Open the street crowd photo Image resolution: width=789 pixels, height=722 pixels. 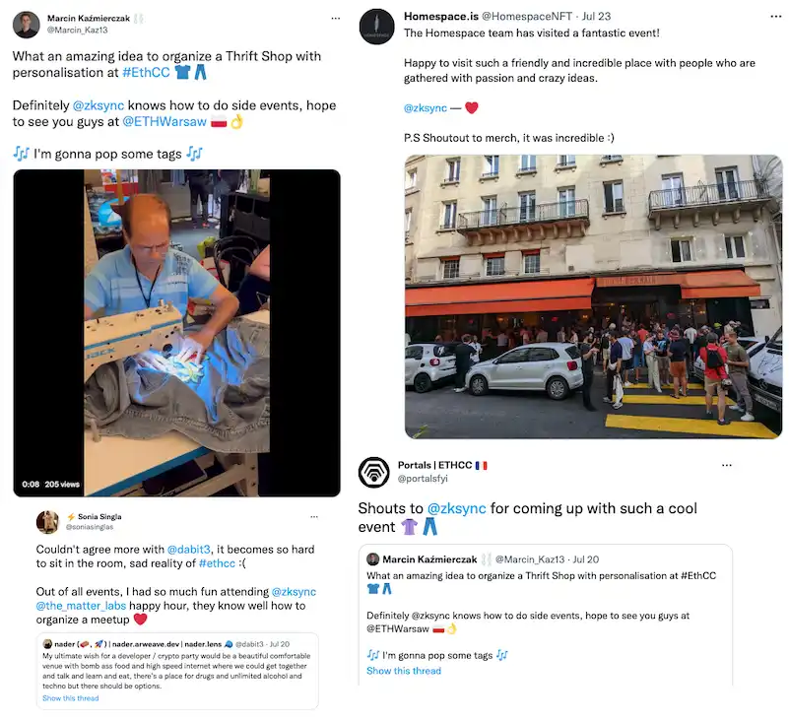pos(593,296)
